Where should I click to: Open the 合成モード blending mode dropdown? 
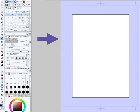click(x=22, y=51)
